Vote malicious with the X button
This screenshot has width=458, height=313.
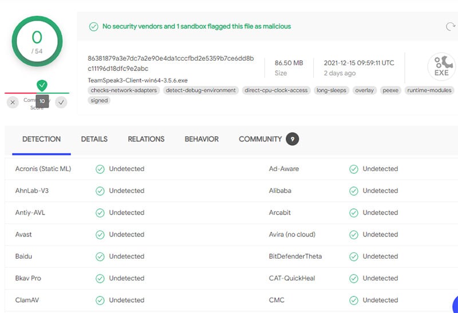click(13, 102)
